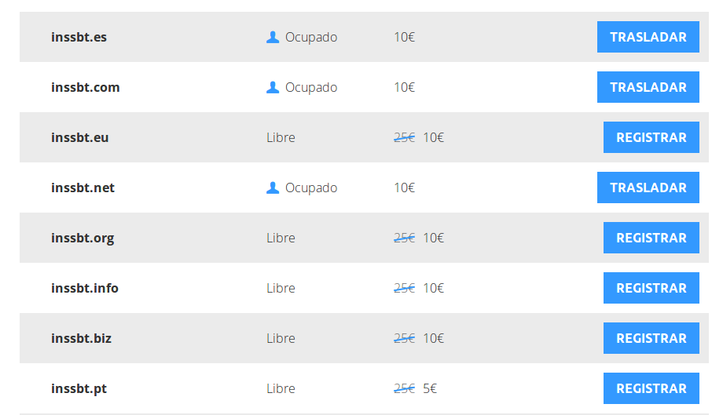Click the inssbt.org domain name
This screenshot has width=723, height=415.
point(83,238)
